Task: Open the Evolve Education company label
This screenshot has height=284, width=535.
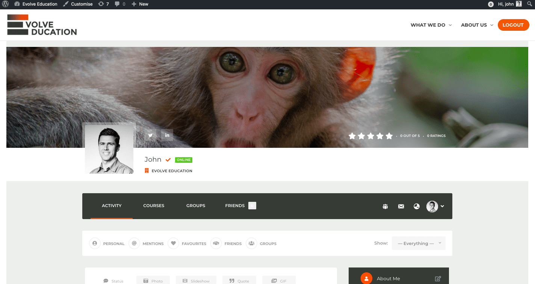Action: 168,171
